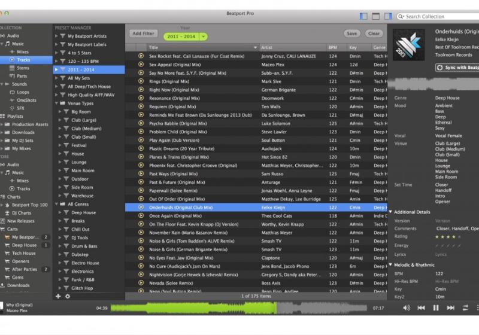The image size is (479, 335).
Task: Pause playback in the player bar
Action: [x=436, y=307]
